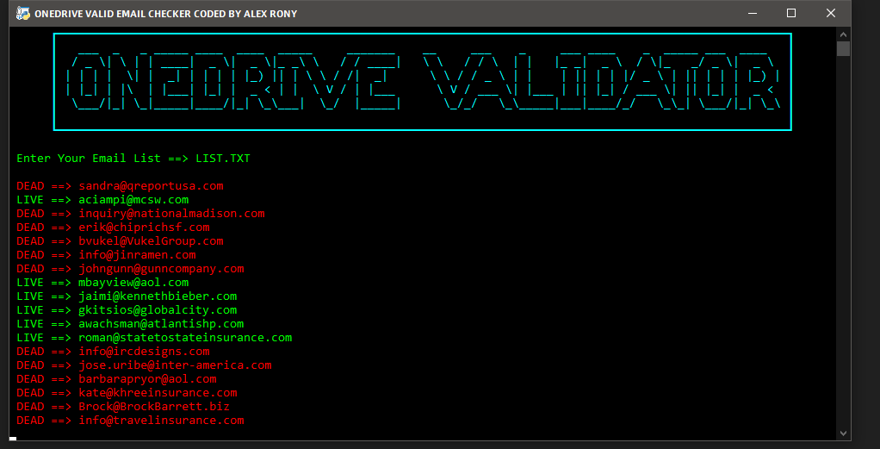This screenshot has height=449, width=880.
Task: Click the 'Enter Your Email List' prompt line
Action: pyautogui.click(x=133, y=159)
